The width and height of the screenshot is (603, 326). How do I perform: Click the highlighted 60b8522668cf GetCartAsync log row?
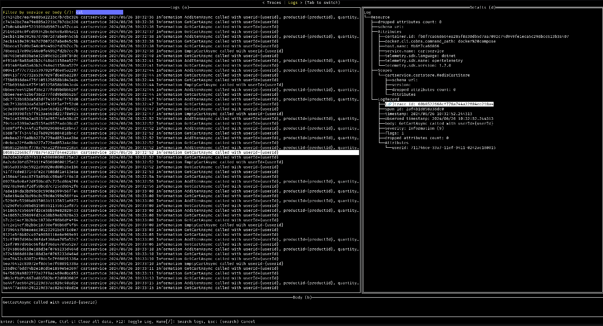pyautogui.click(x=181, y=152)
